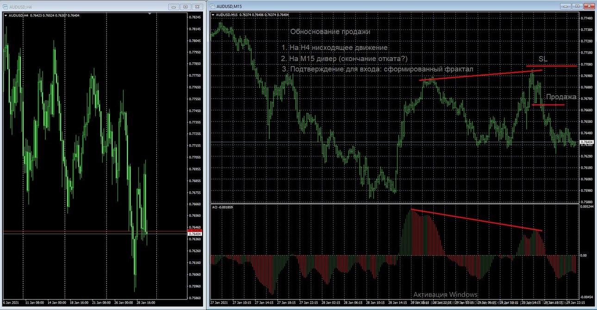This screenshot has height=310, width=597.
Task: Click the 0.77480 value on M15 price scale
Action: tap(587, 18)
